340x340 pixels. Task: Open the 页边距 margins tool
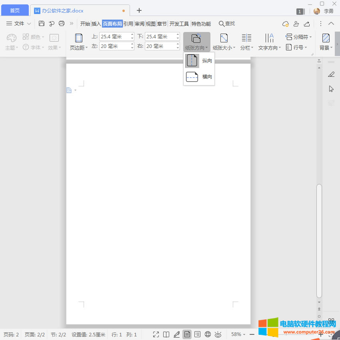(79, 42)
